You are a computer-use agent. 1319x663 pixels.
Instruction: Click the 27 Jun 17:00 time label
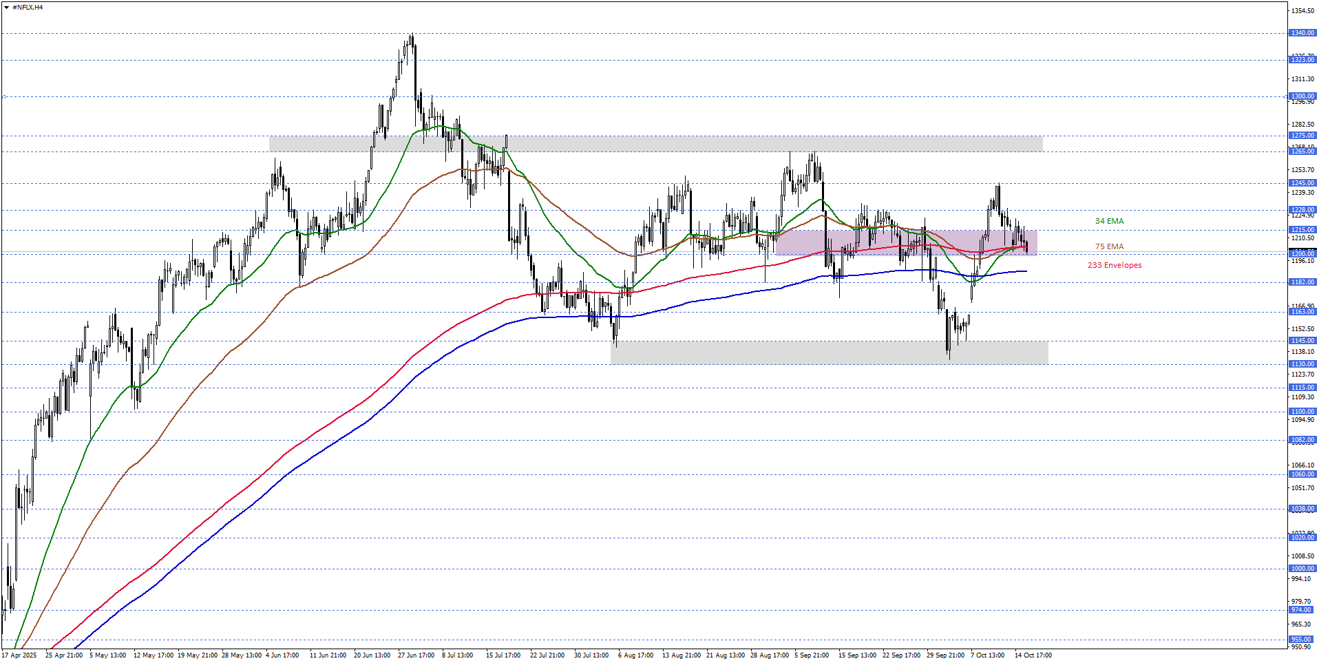[416, 655]
